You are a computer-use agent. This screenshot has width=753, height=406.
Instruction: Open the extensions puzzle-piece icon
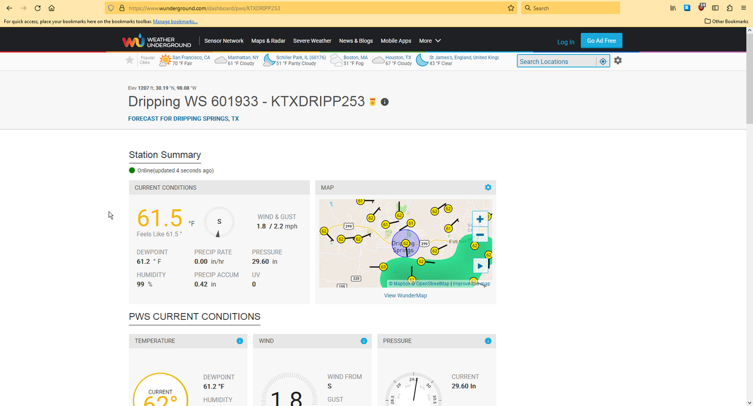(x=729, y=8)
